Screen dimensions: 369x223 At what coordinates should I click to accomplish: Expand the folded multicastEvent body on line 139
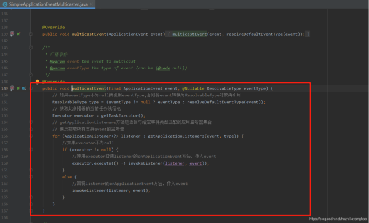[x=31, y=34]
